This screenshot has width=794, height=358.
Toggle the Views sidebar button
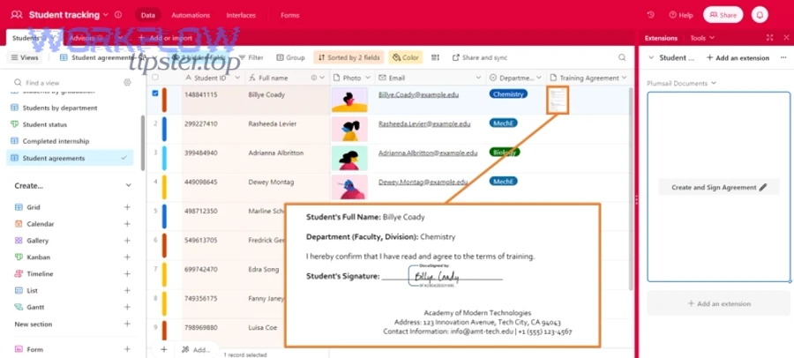point(25,57)
